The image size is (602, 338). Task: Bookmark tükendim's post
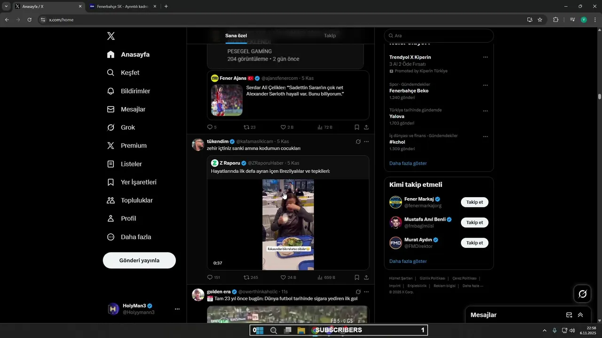(x=357, y=277)
